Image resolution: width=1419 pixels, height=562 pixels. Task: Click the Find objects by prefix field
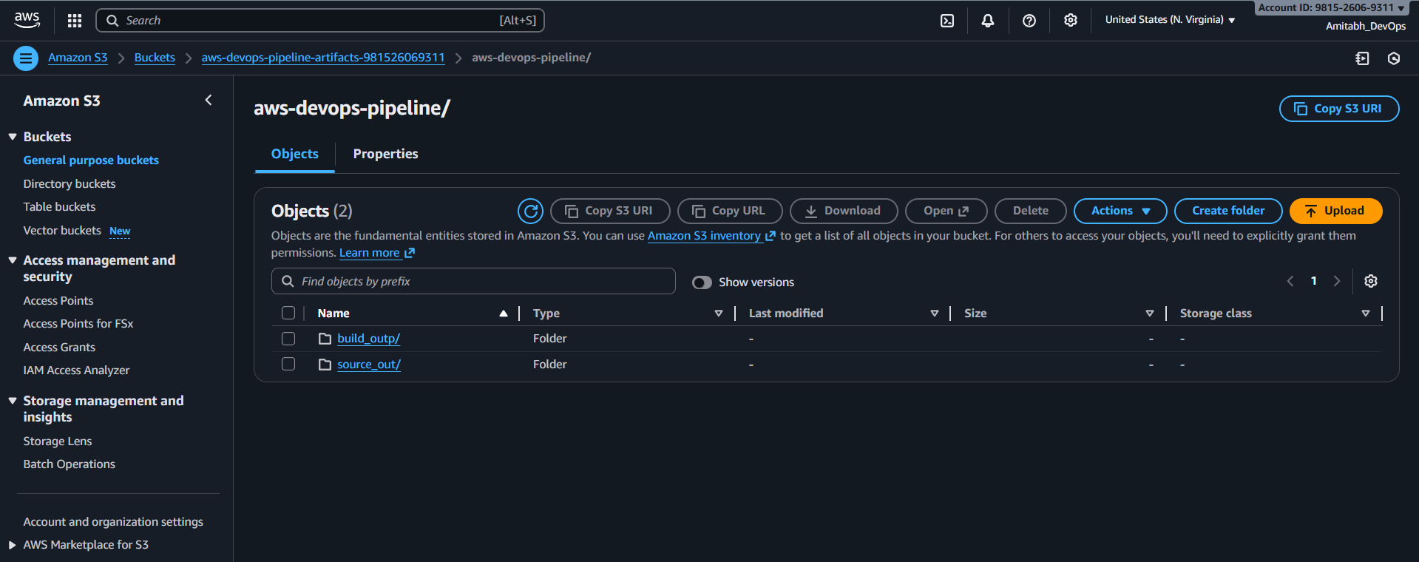pos(473,281)
